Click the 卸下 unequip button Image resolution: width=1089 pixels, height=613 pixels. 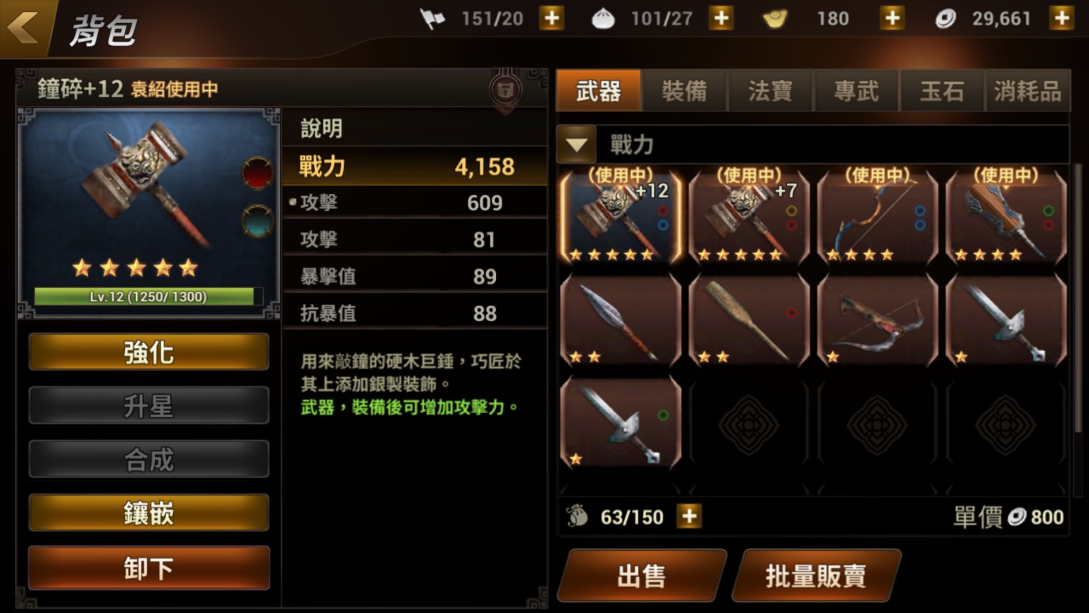pyautogui.click(x=149, y=568)
